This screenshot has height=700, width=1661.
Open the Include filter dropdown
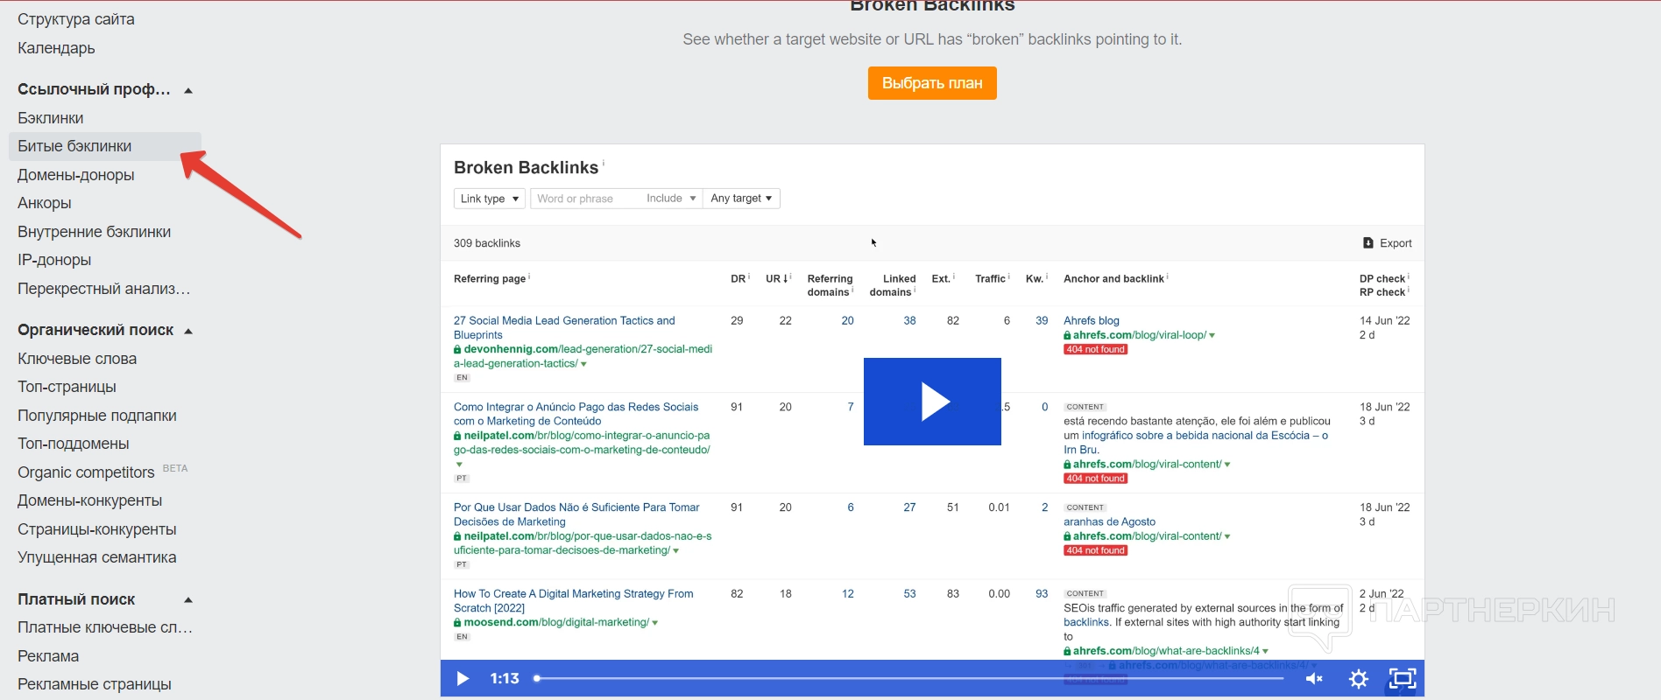tap(671, 199)
